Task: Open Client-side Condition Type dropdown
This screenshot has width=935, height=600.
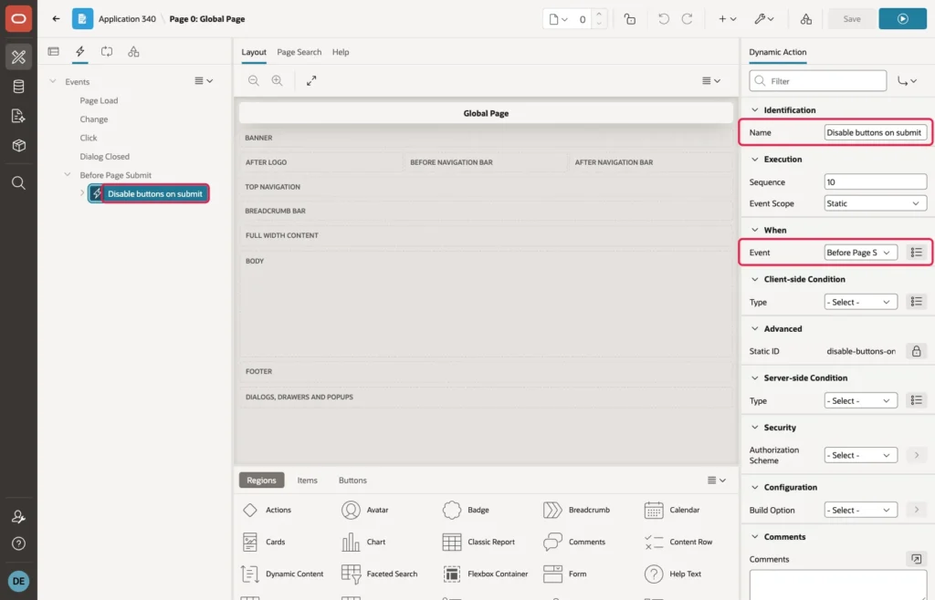Action: pyautogui.click(x=860, y=302)
